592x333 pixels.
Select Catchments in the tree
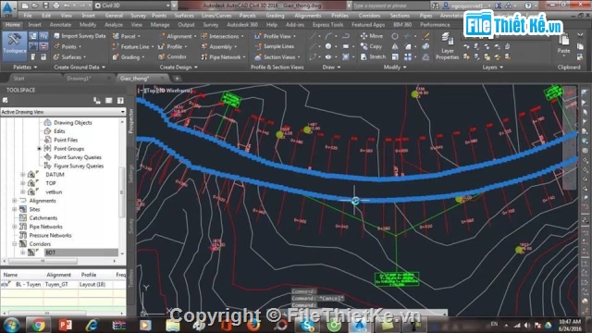[43, 218]
